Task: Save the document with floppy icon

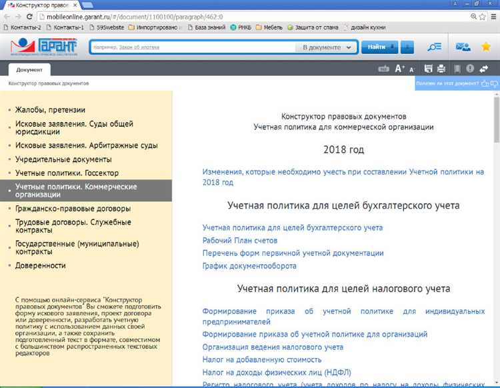Action: point(428,69)
